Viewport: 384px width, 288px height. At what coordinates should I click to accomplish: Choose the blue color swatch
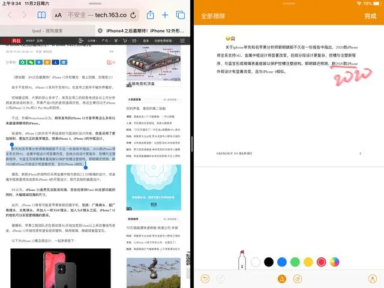[x=282, y=262]
